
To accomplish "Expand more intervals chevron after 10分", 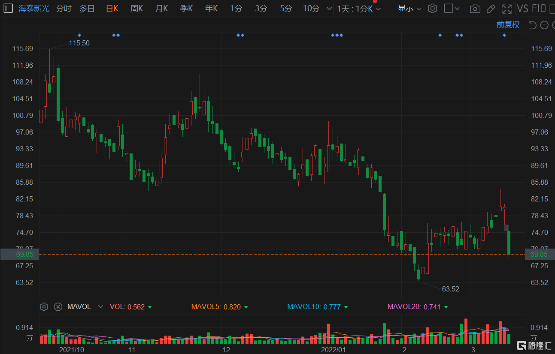I will pos(329,9).
